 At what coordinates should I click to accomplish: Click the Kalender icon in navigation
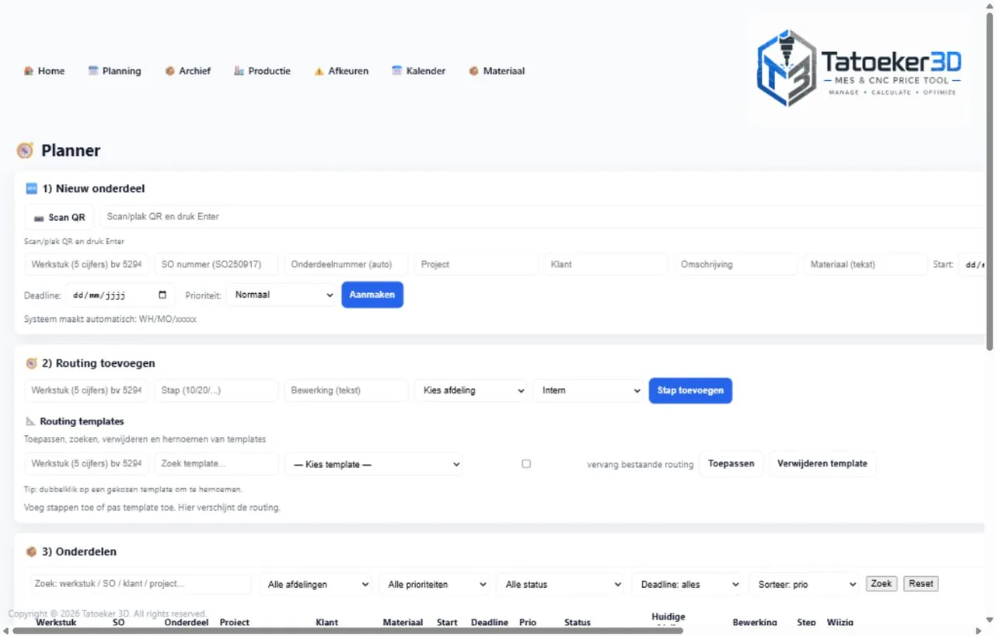(396, 71)
